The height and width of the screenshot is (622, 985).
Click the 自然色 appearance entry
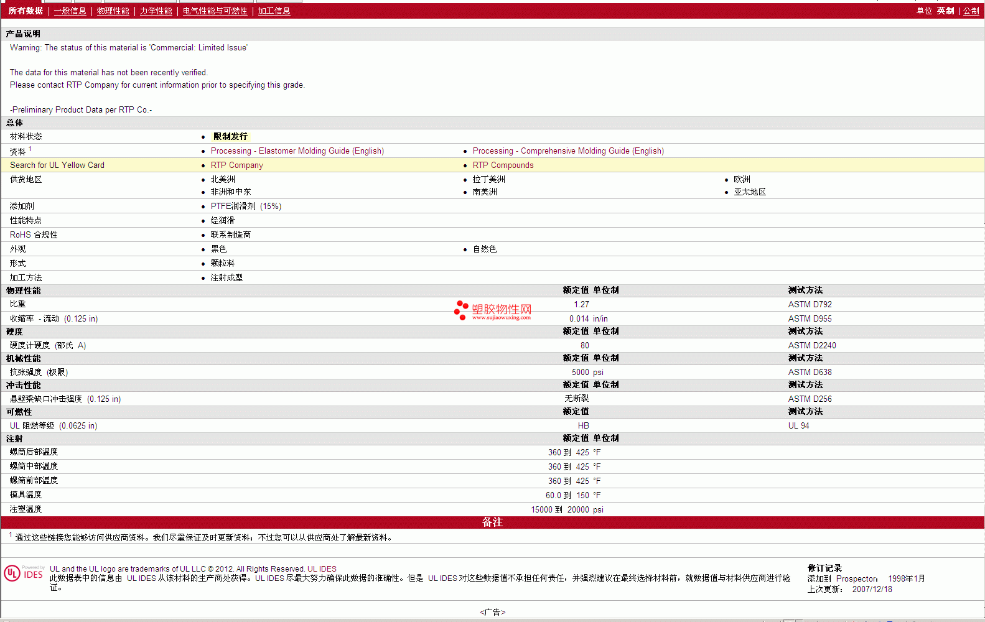485,249
